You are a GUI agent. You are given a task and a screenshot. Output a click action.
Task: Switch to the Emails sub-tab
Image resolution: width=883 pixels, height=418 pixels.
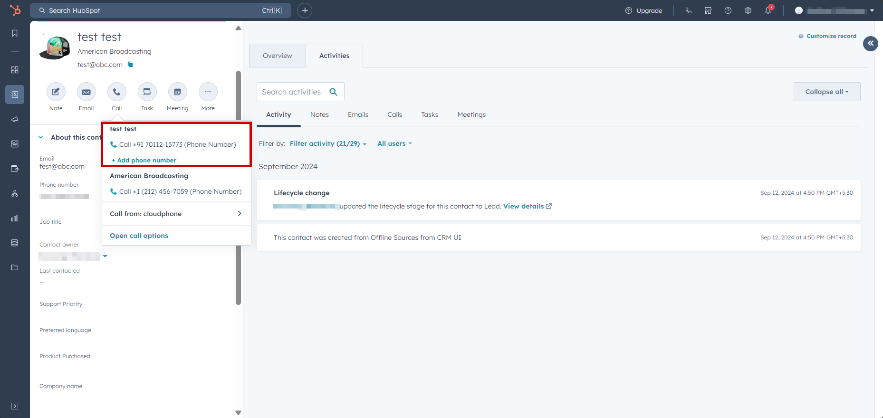coord(358,114)
